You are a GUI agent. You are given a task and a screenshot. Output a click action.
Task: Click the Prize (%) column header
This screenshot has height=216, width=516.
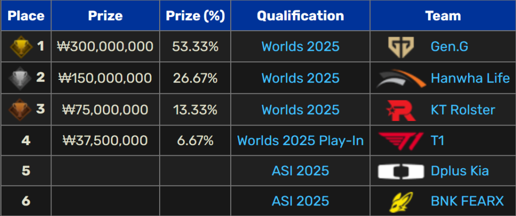196,16
